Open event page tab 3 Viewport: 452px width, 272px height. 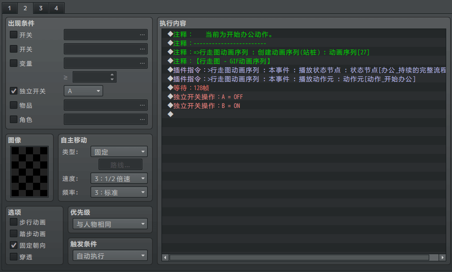(41, 8)
